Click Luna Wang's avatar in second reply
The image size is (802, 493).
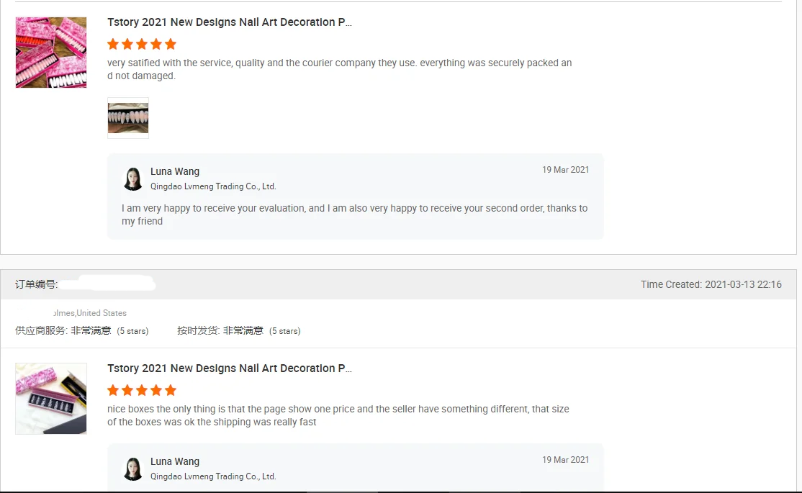point(132,469)
